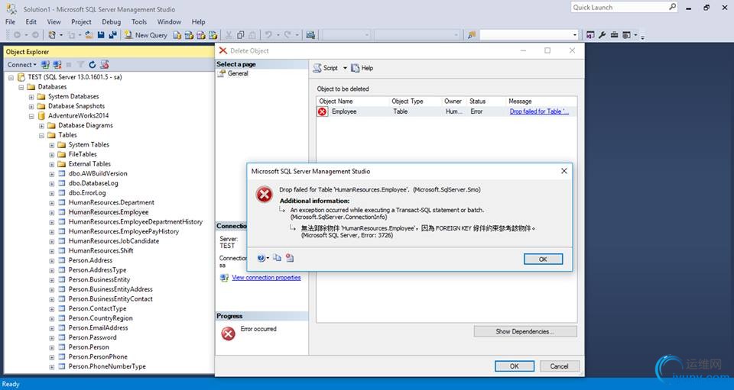734x390 pixels.
Task: Click the Find in Files icon
Action: (472, 35)
